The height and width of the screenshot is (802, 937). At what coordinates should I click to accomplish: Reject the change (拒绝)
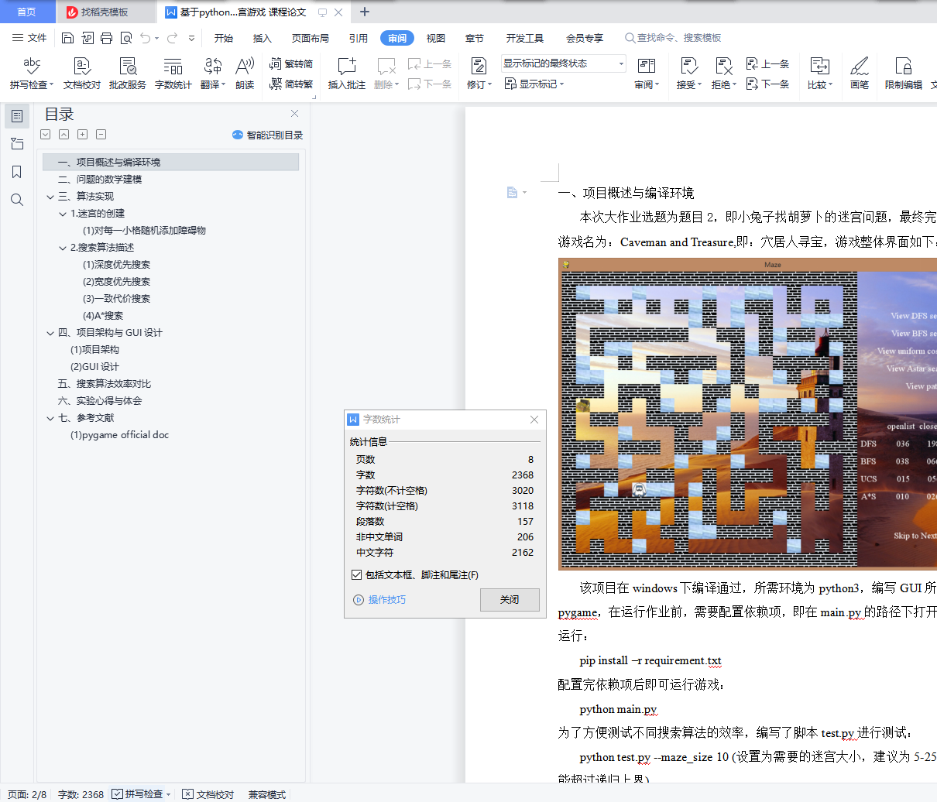click(x=723, y=73)
